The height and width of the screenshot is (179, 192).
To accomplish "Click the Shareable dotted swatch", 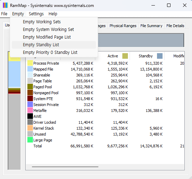I will tap(30, 75).
